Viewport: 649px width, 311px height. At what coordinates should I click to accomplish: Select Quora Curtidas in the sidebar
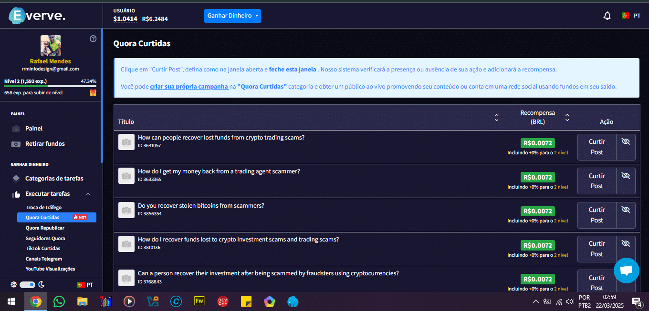tap(57, 218)
